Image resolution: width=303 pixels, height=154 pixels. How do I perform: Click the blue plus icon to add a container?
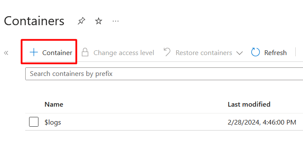pyautogui.click(x=34, y=52)
